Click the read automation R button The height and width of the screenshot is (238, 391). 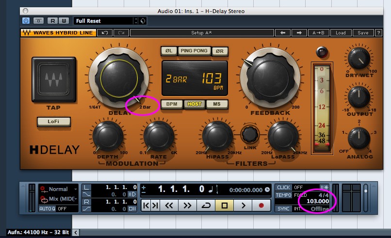[x=52, y=21]
